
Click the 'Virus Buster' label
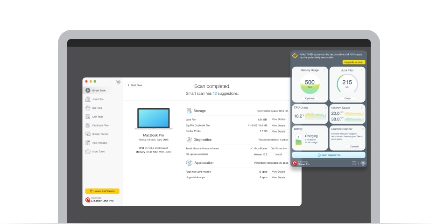[x=261, y=148]
